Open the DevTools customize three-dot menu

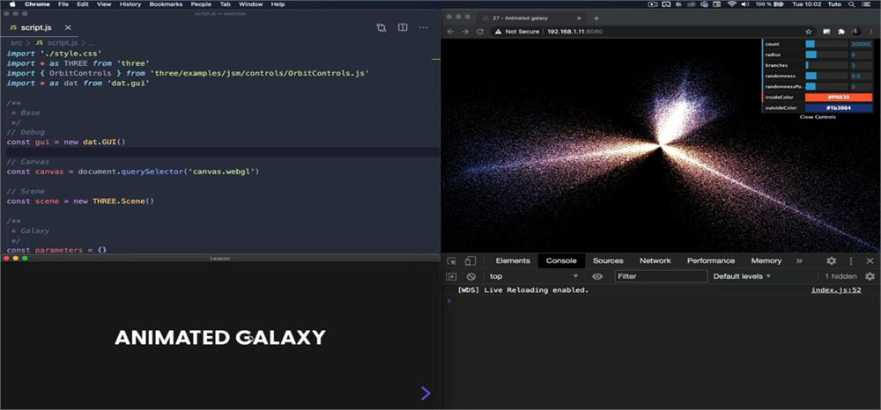tap(851, 260)
